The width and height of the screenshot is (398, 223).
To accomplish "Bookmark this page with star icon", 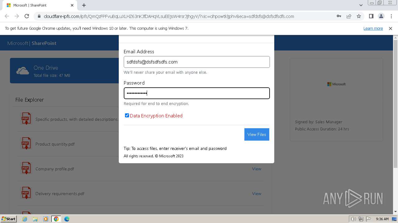I will point(359,16).
